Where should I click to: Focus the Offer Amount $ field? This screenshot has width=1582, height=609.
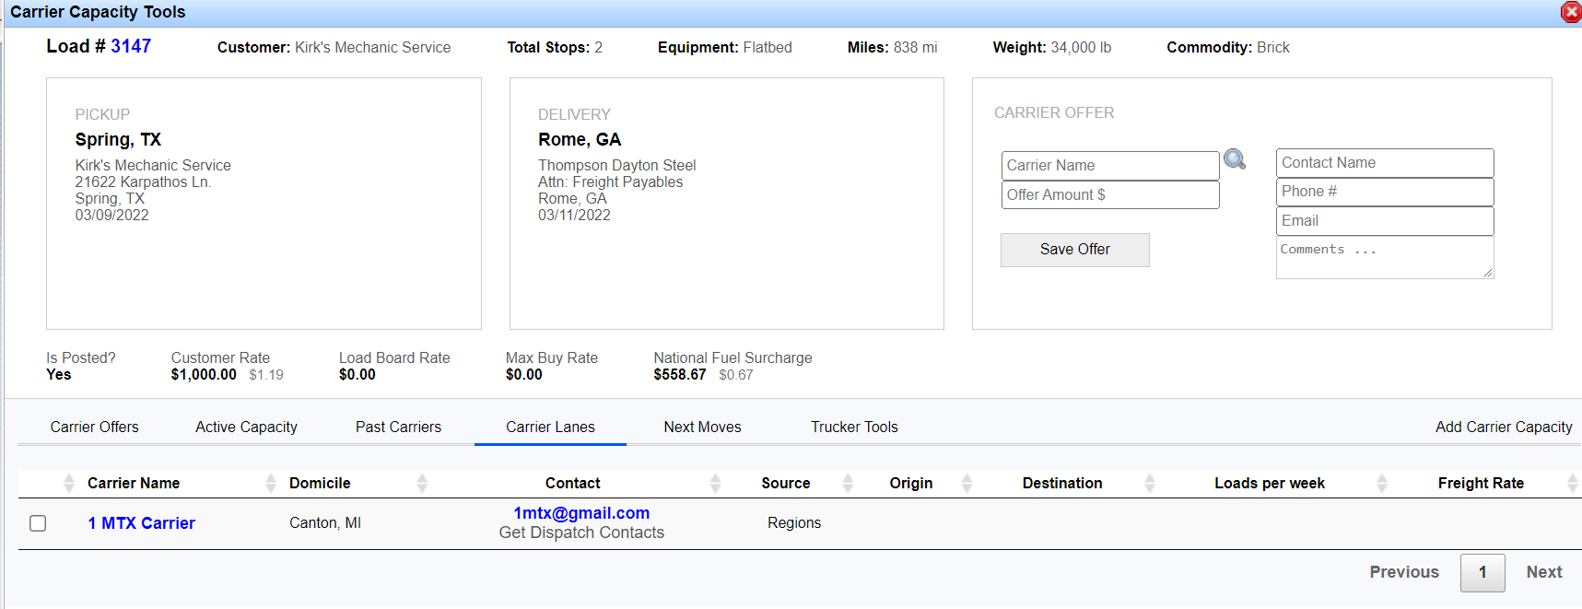1109,194
